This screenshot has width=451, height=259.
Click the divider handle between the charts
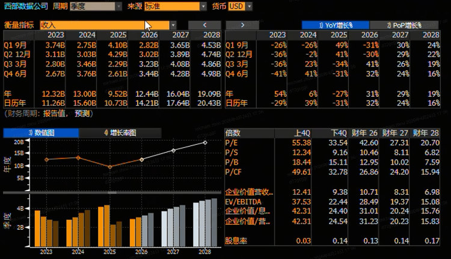tap(112, 192)
